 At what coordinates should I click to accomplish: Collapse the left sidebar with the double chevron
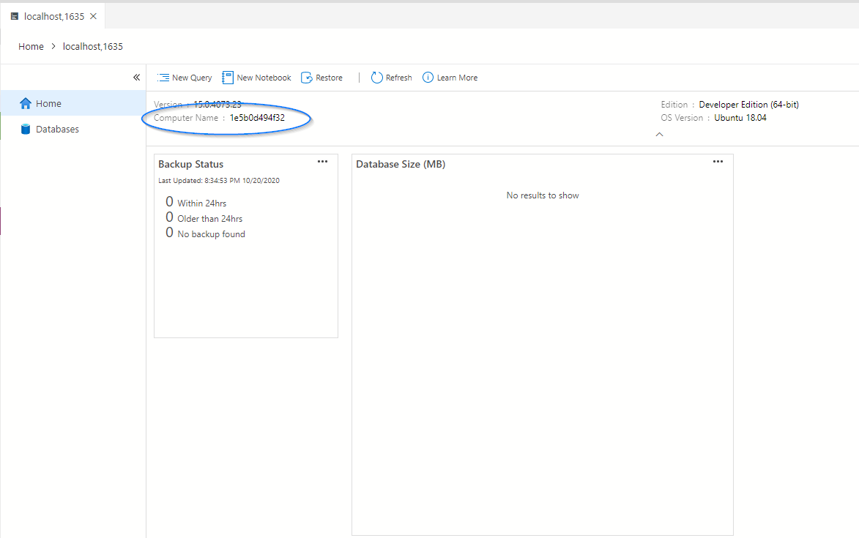point(136,76)
